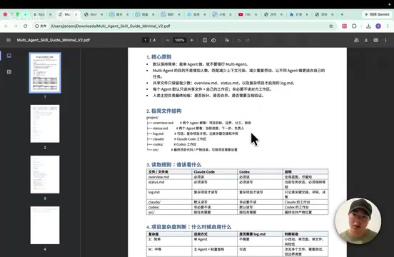Click codex/ row in the table

pyautogui.click(x=237, y=207)
